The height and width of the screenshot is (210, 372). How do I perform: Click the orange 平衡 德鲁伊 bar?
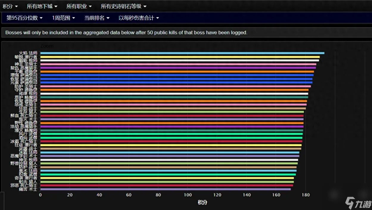(x=177, y=71)
